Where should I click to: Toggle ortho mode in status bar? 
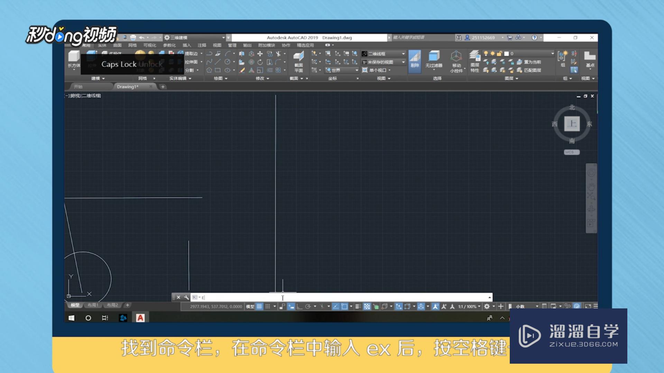tap(299, 306)
